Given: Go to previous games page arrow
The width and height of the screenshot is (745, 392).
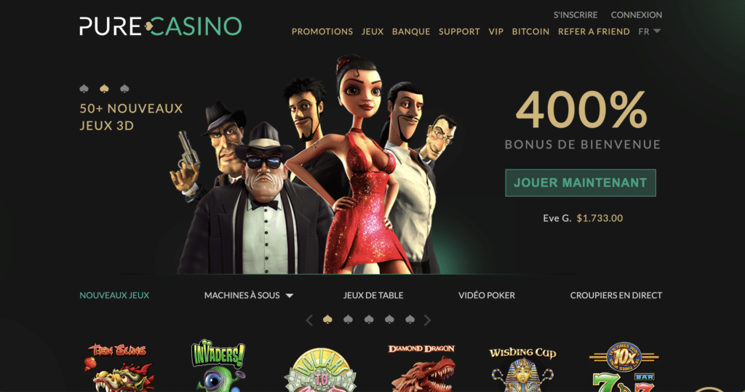Looking at the screenshot, I should click(309, 320).
